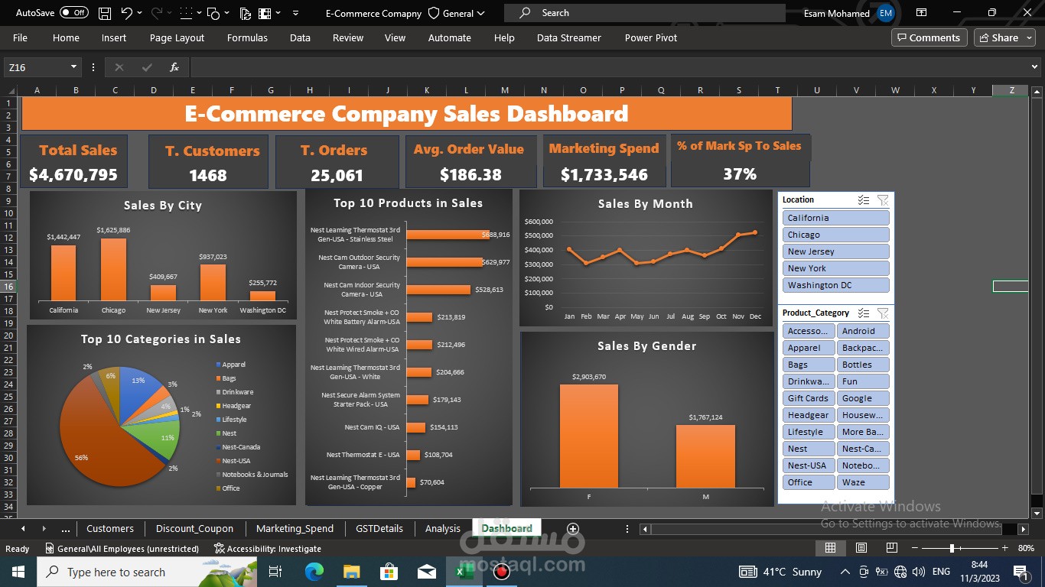Screen dimensions: 1045x587
Task: Click the Borders icon in quick access toolbar
Action: click(x=186, y=13)
